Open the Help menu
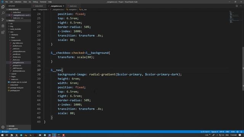The height and width of the screenshot is (137, 244). pos(50,2)
